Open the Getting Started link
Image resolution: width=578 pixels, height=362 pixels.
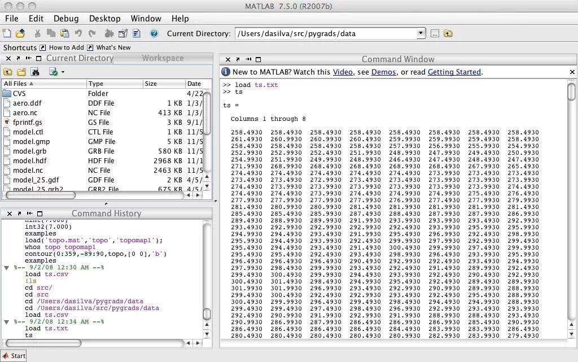[x=454, y=72]
